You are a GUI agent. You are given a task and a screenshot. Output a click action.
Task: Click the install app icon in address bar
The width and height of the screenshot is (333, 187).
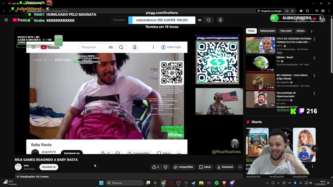[x=287, y=11]
